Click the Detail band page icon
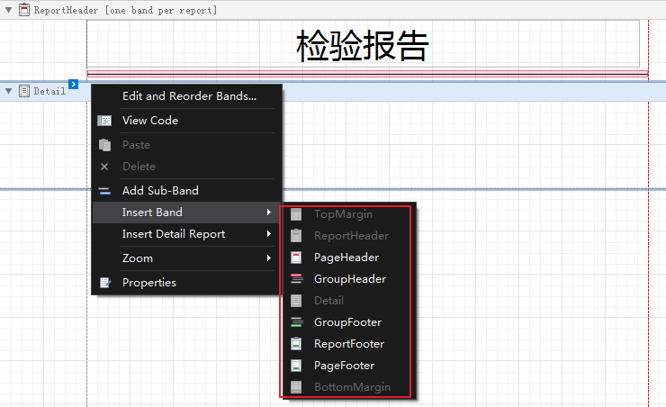This screenshot has width=666, height=407. click(24, 91)
